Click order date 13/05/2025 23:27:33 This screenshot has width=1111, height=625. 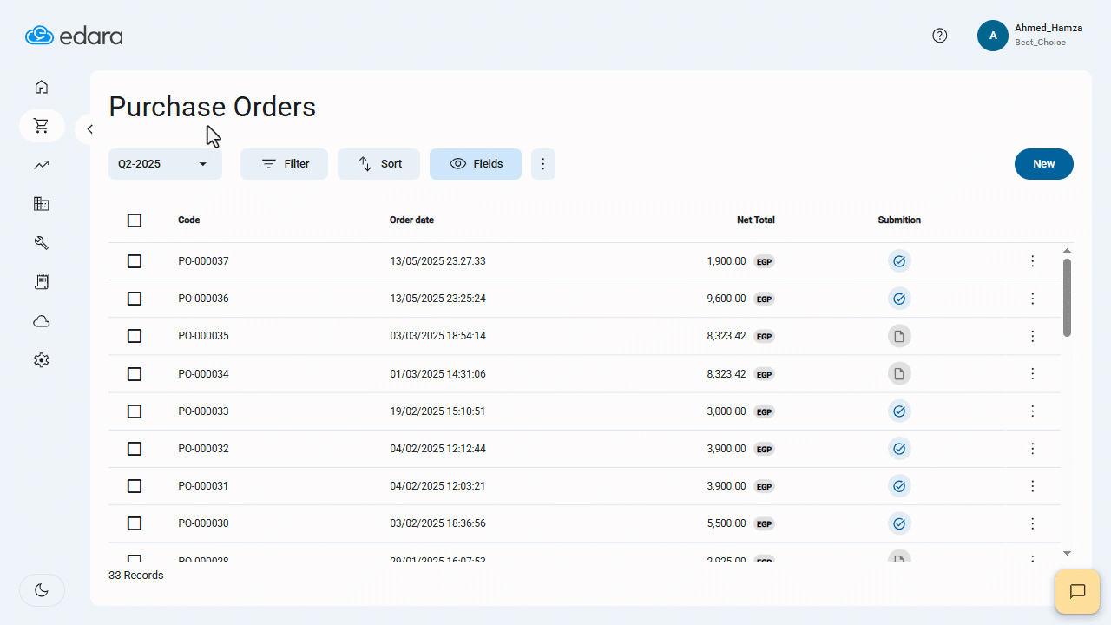pos(437,261)
